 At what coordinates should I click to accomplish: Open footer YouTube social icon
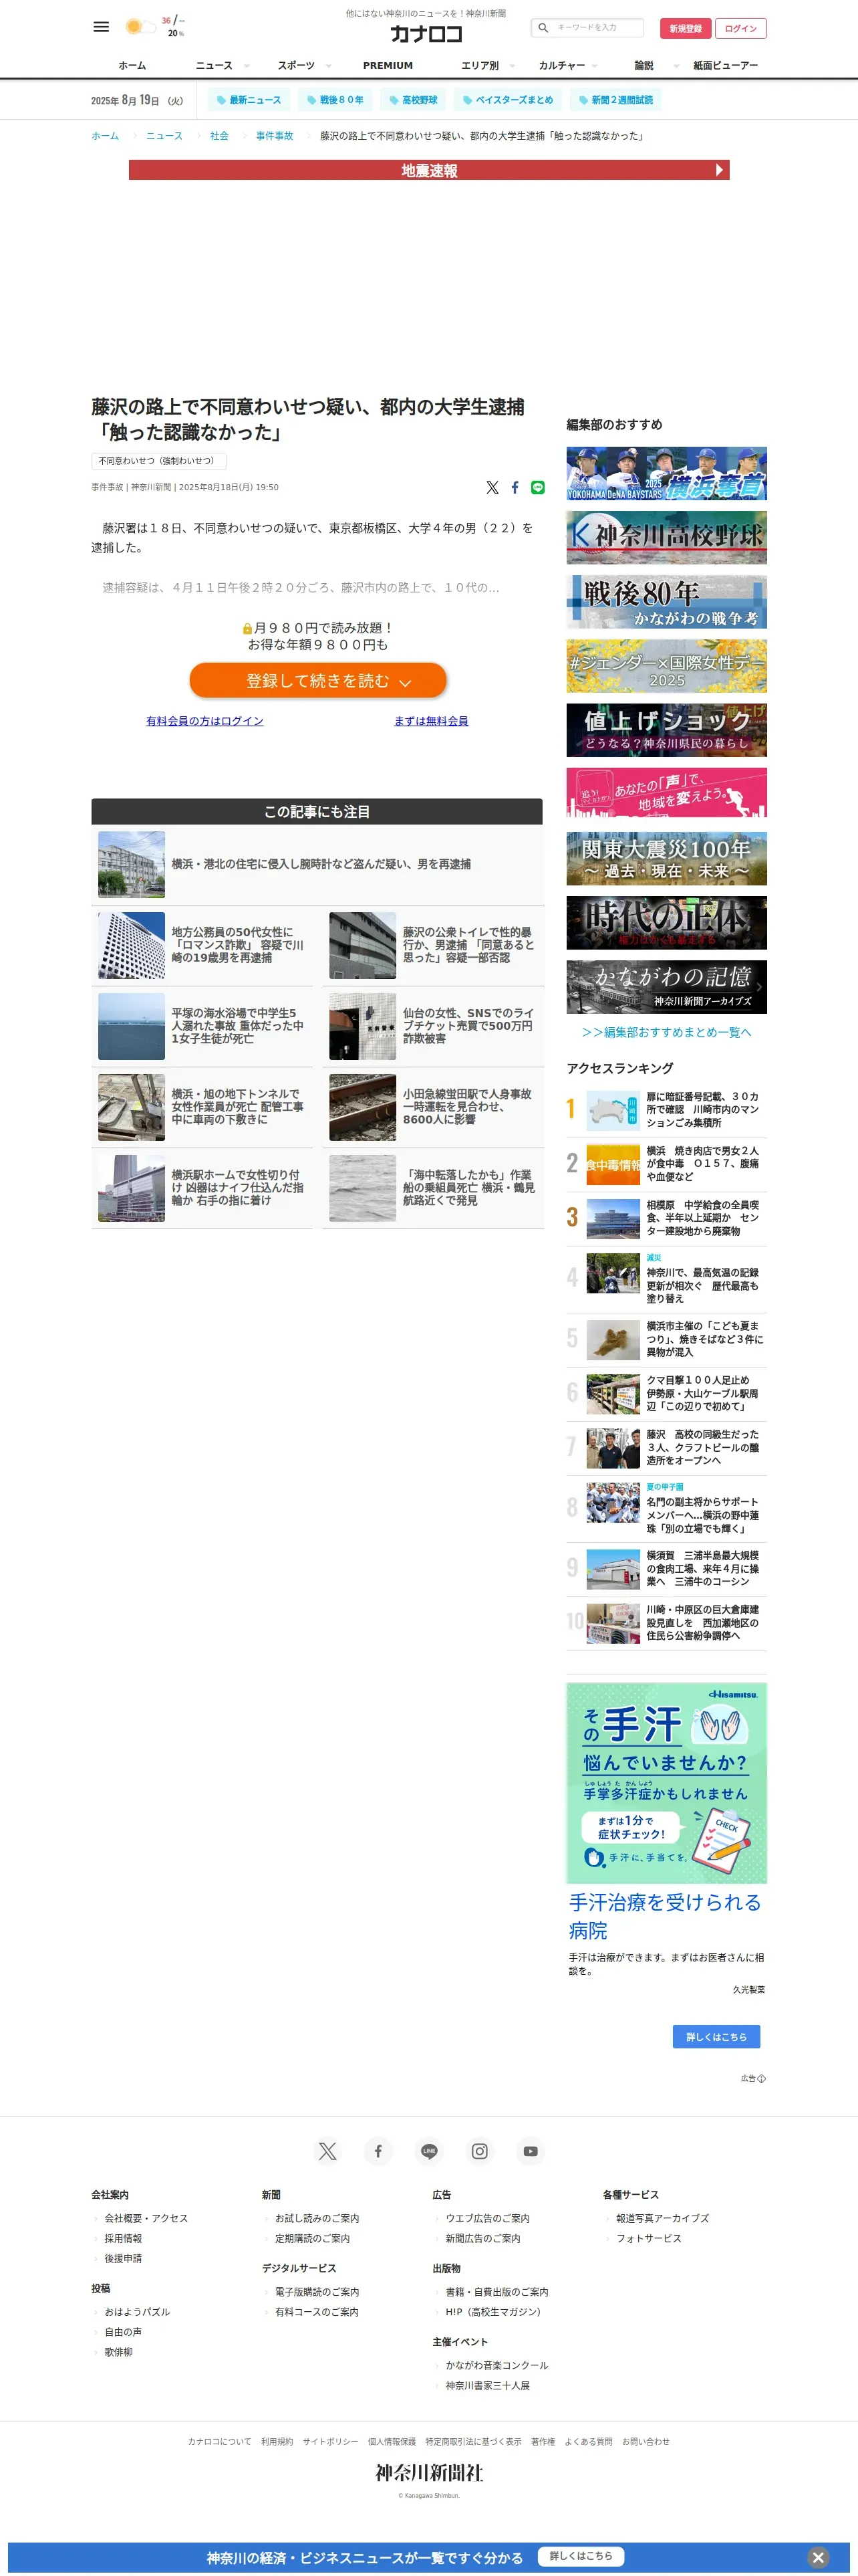pyautogui.click(x=531, y=2151)
